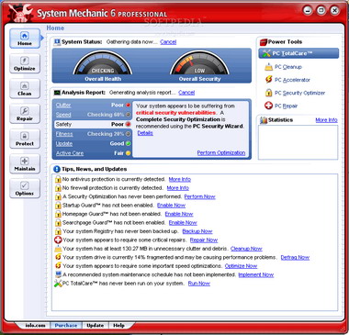The image size is (349, 335).
Task: Click Enable Now for Startup Guard
Action: pos(171,206)
